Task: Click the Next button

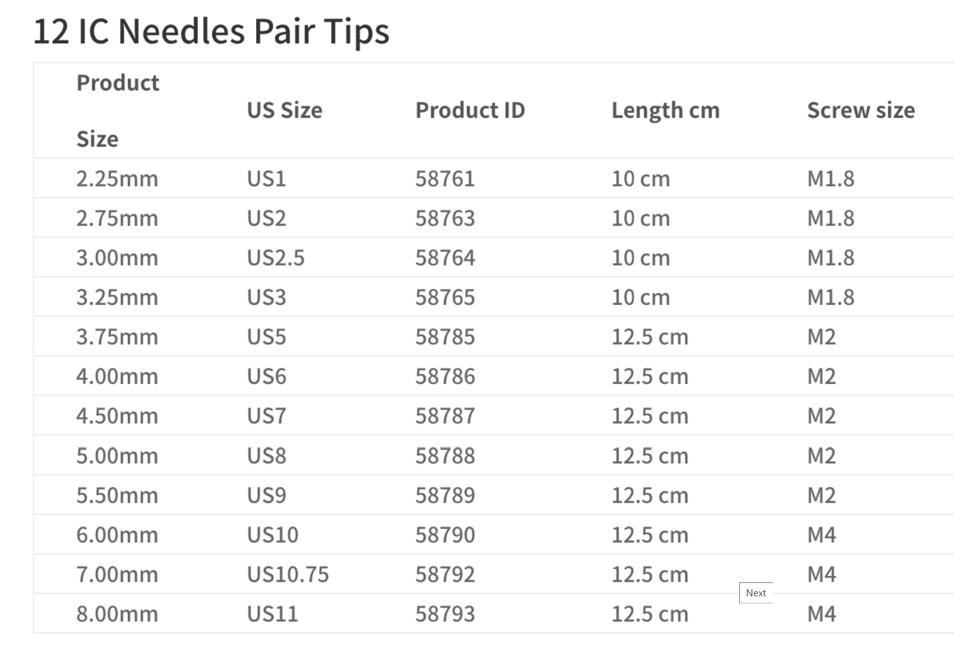Action: (x=756, y=593)
